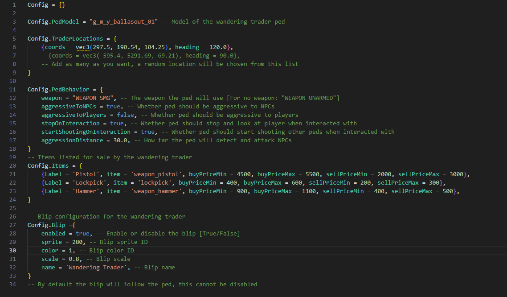Click the closing brace on line 33
Screen dimensions: 507x297
tap(29, 276)
